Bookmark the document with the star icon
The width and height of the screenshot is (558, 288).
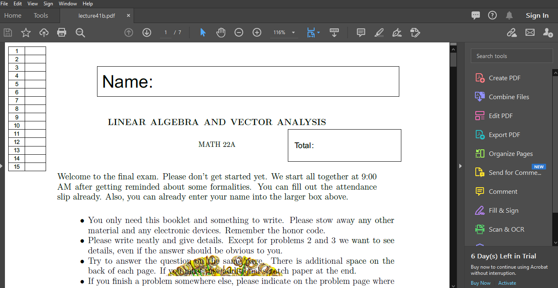tap(26, 33)
